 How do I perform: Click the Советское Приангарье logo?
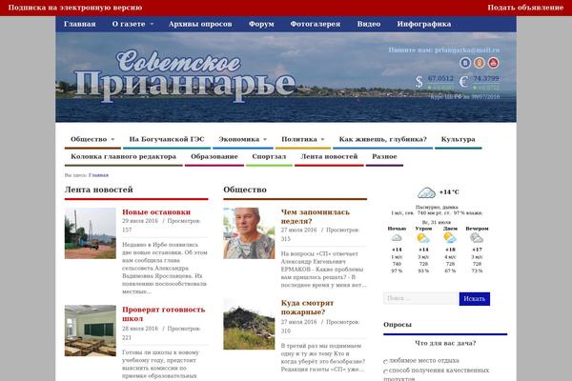(x=185, y=76)
